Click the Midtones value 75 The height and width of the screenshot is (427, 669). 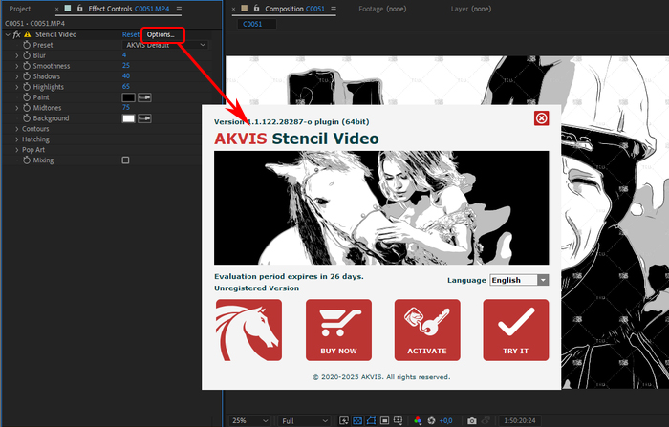coord(126,108)
